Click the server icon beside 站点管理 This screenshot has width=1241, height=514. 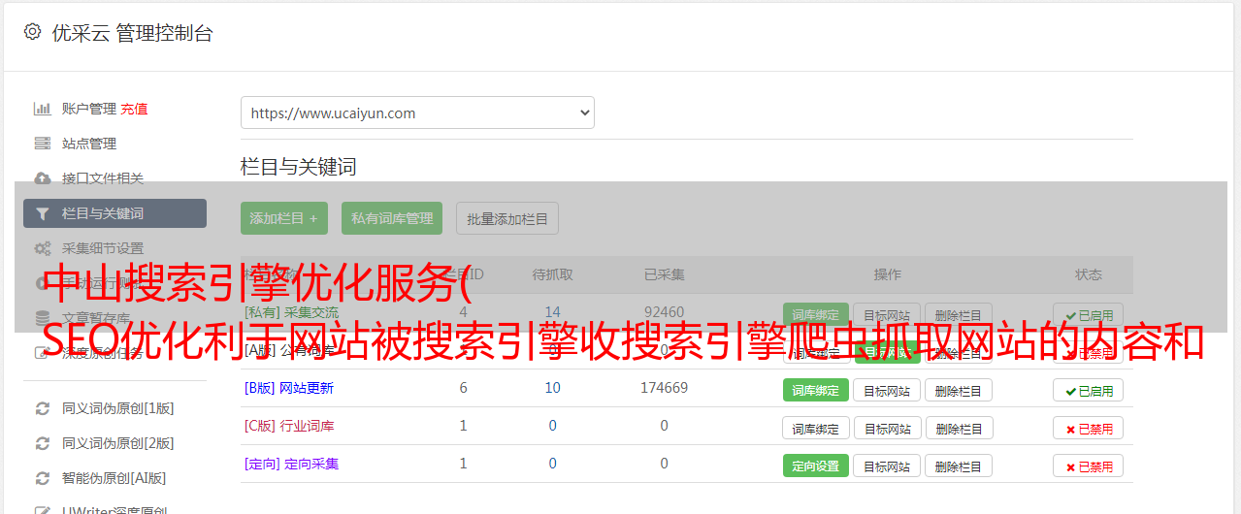(42, 144)
